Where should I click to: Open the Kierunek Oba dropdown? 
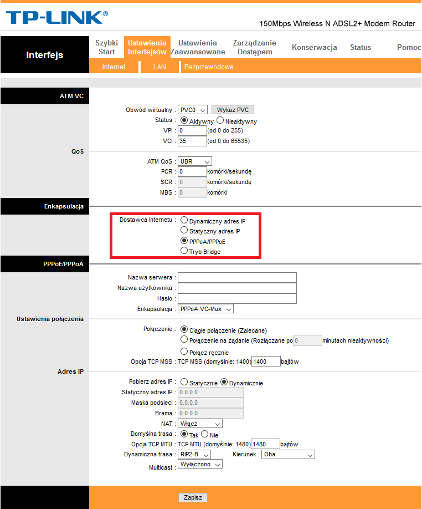point(289,454)
